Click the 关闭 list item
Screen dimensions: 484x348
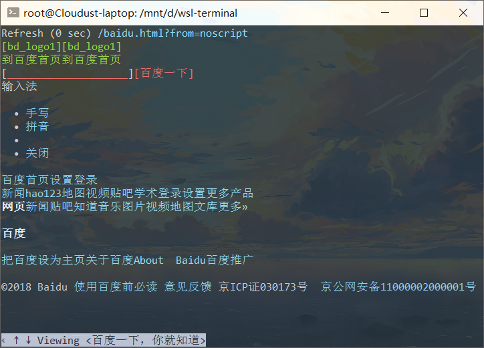click(x=37, y=154)
